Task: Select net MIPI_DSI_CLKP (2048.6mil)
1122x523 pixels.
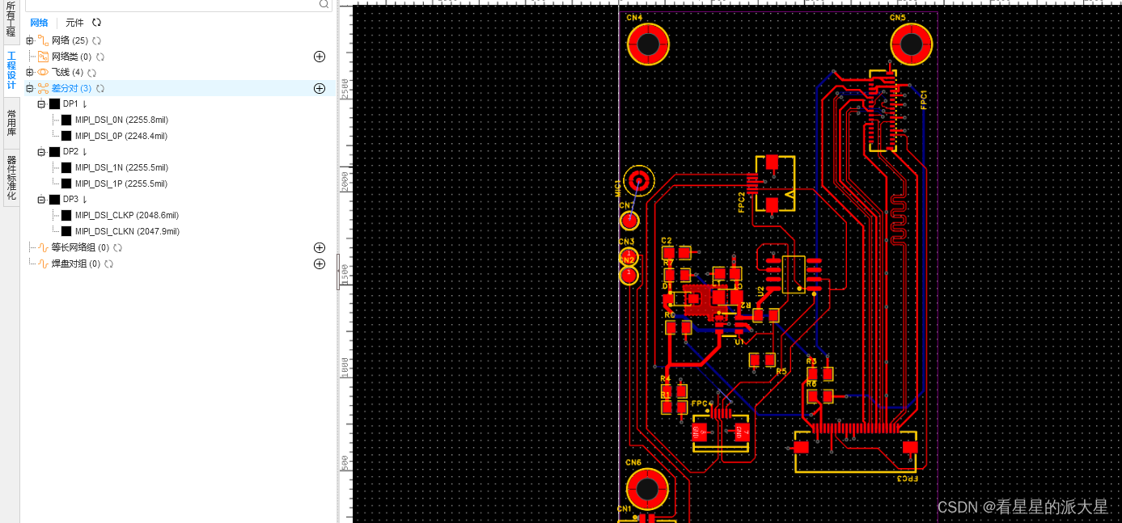Action: (127, 215)
